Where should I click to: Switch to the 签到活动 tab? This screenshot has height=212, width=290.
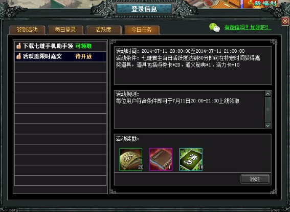pyautogui.click(x=27, y=30)
